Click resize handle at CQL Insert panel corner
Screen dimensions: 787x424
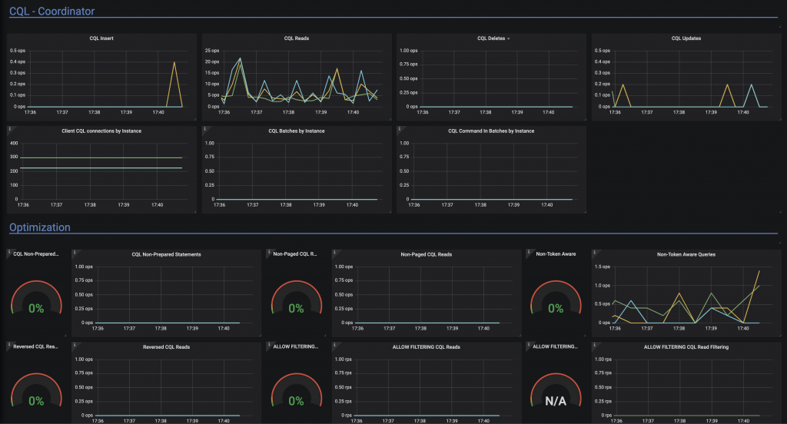click(194, 119)
